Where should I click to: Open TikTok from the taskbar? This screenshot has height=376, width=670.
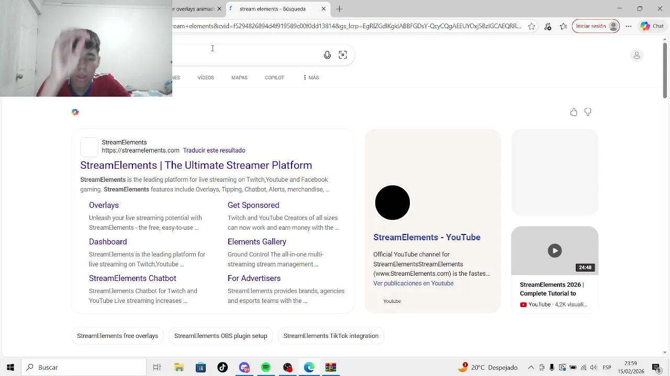(x=222, y=367)
